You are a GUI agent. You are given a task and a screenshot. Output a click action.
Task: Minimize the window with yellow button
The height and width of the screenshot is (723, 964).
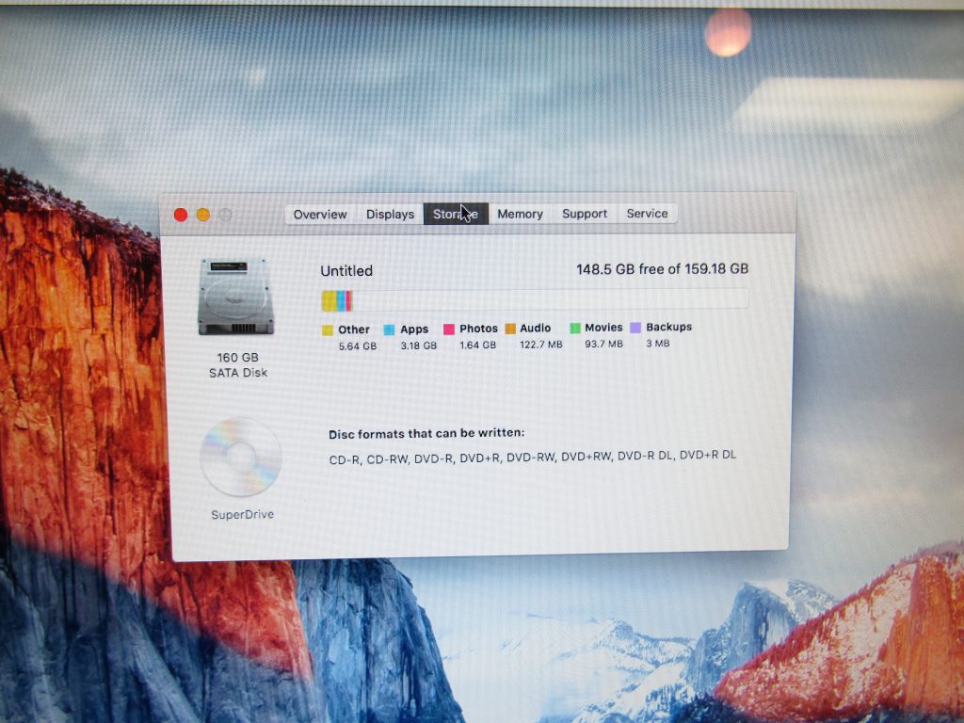click(203, 215)
